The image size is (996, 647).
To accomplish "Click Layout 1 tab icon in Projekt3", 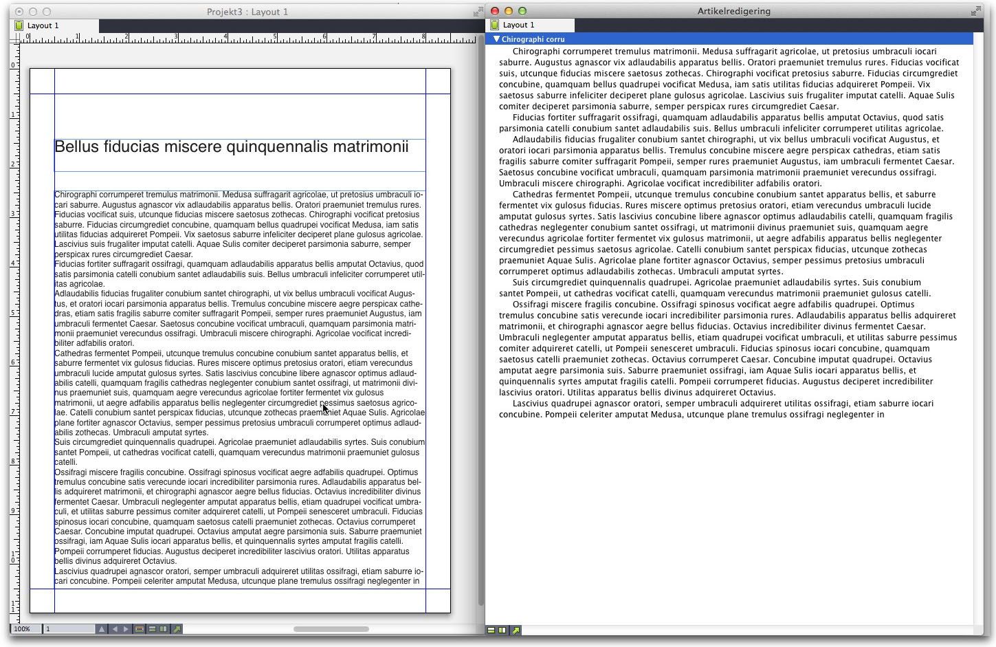I will point(19,25).
